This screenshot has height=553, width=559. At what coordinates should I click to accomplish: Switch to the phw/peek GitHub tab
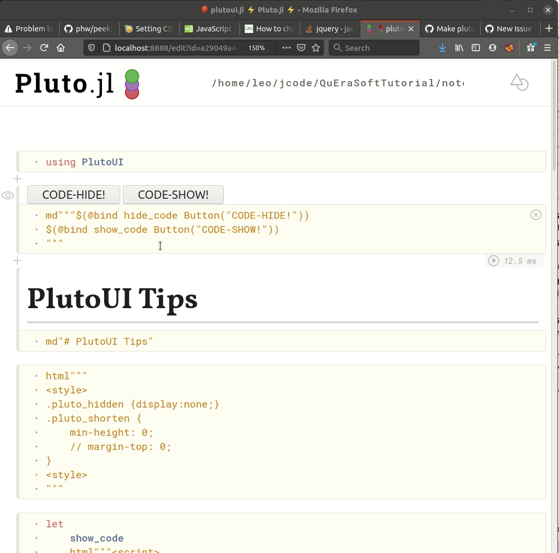coord(89,29)
